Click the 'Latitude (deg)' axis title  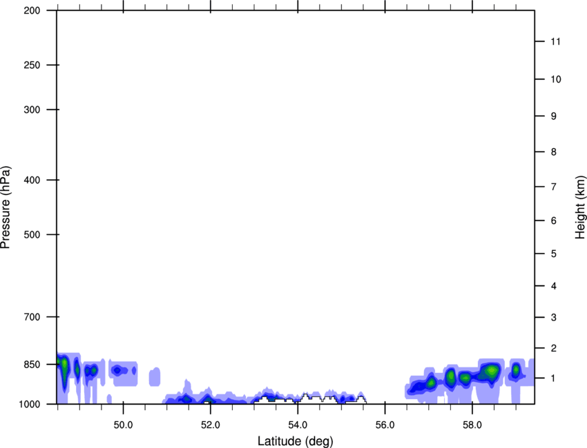click(x=296, y=441)
